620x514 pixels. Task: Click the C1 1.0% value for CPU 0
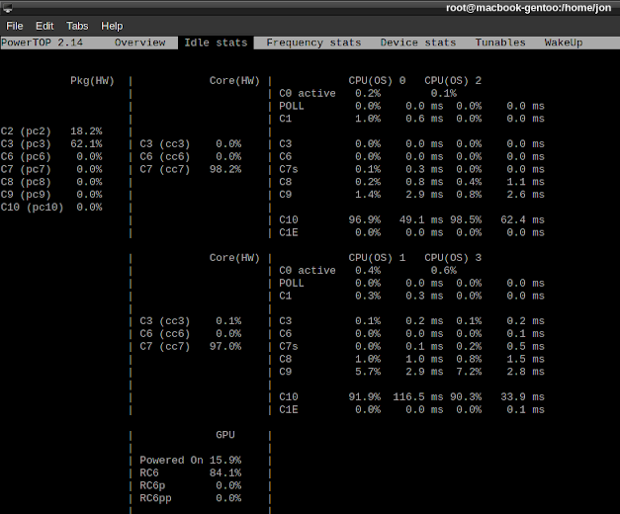tap(368, 119)
